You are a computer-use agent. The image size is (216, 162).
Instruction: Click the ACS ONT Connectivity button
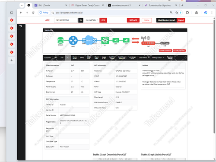pyautogui.click(x=165, y=51)
